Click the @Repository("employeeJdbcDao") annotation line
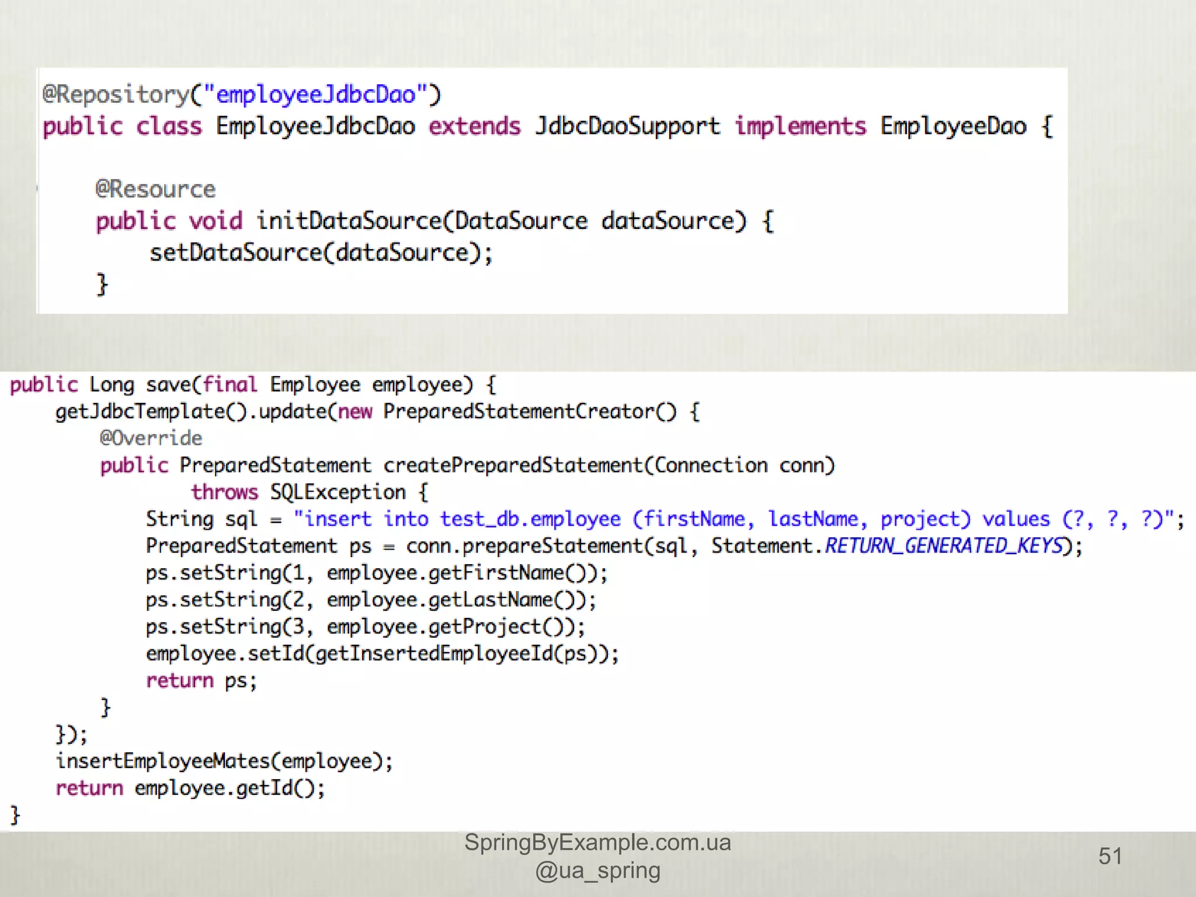The height and width of the screenshot is (897, 1196). [x=242, y=95]
